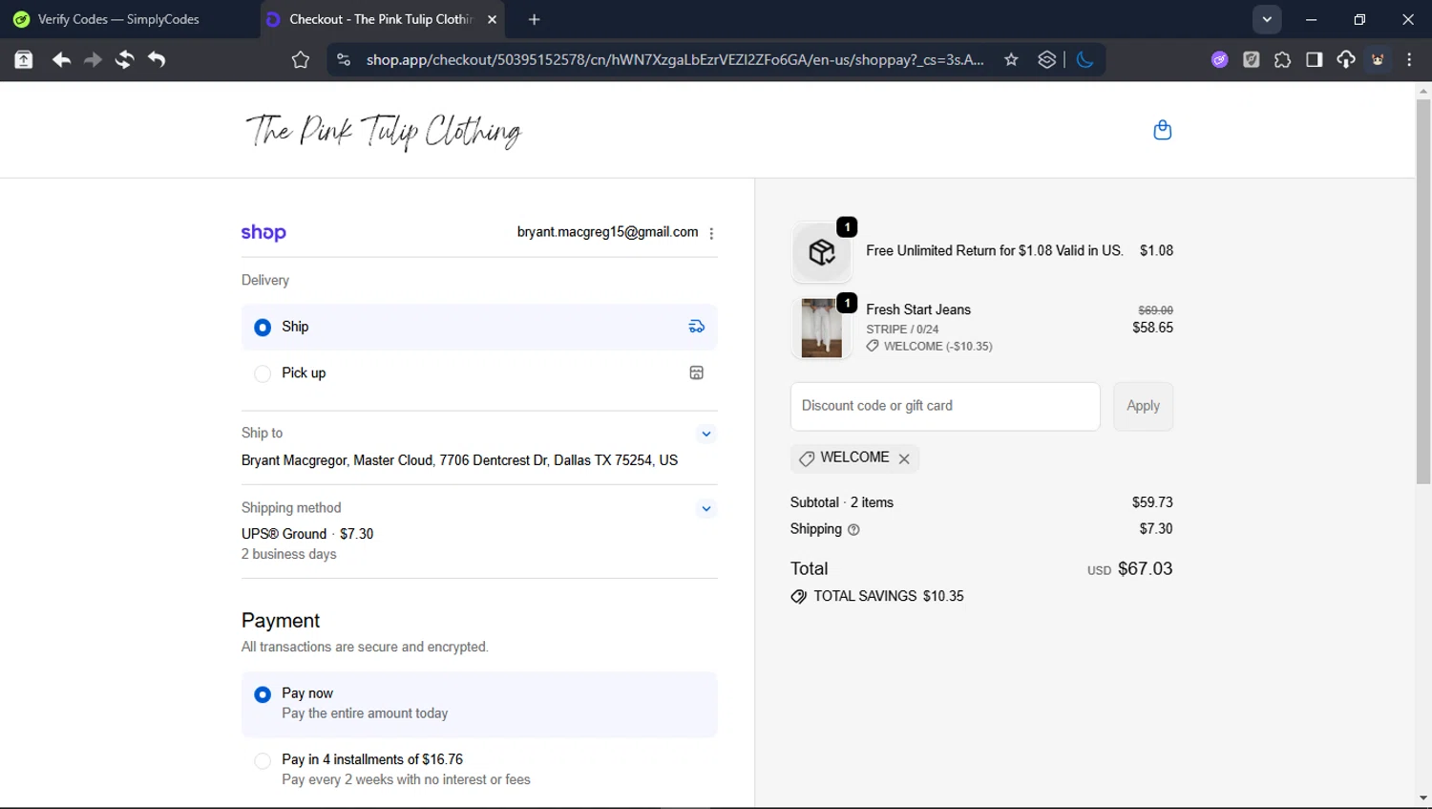Go back to the previous page
Screen dimensions: 1432x809
pyautogui.click(x=61, y=60)
